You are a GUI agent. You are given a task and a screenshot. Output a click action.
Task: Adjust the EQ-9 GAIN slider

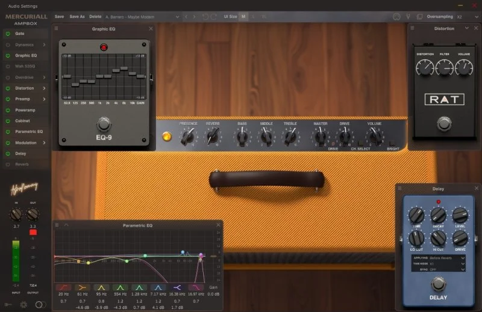[141, 76]
